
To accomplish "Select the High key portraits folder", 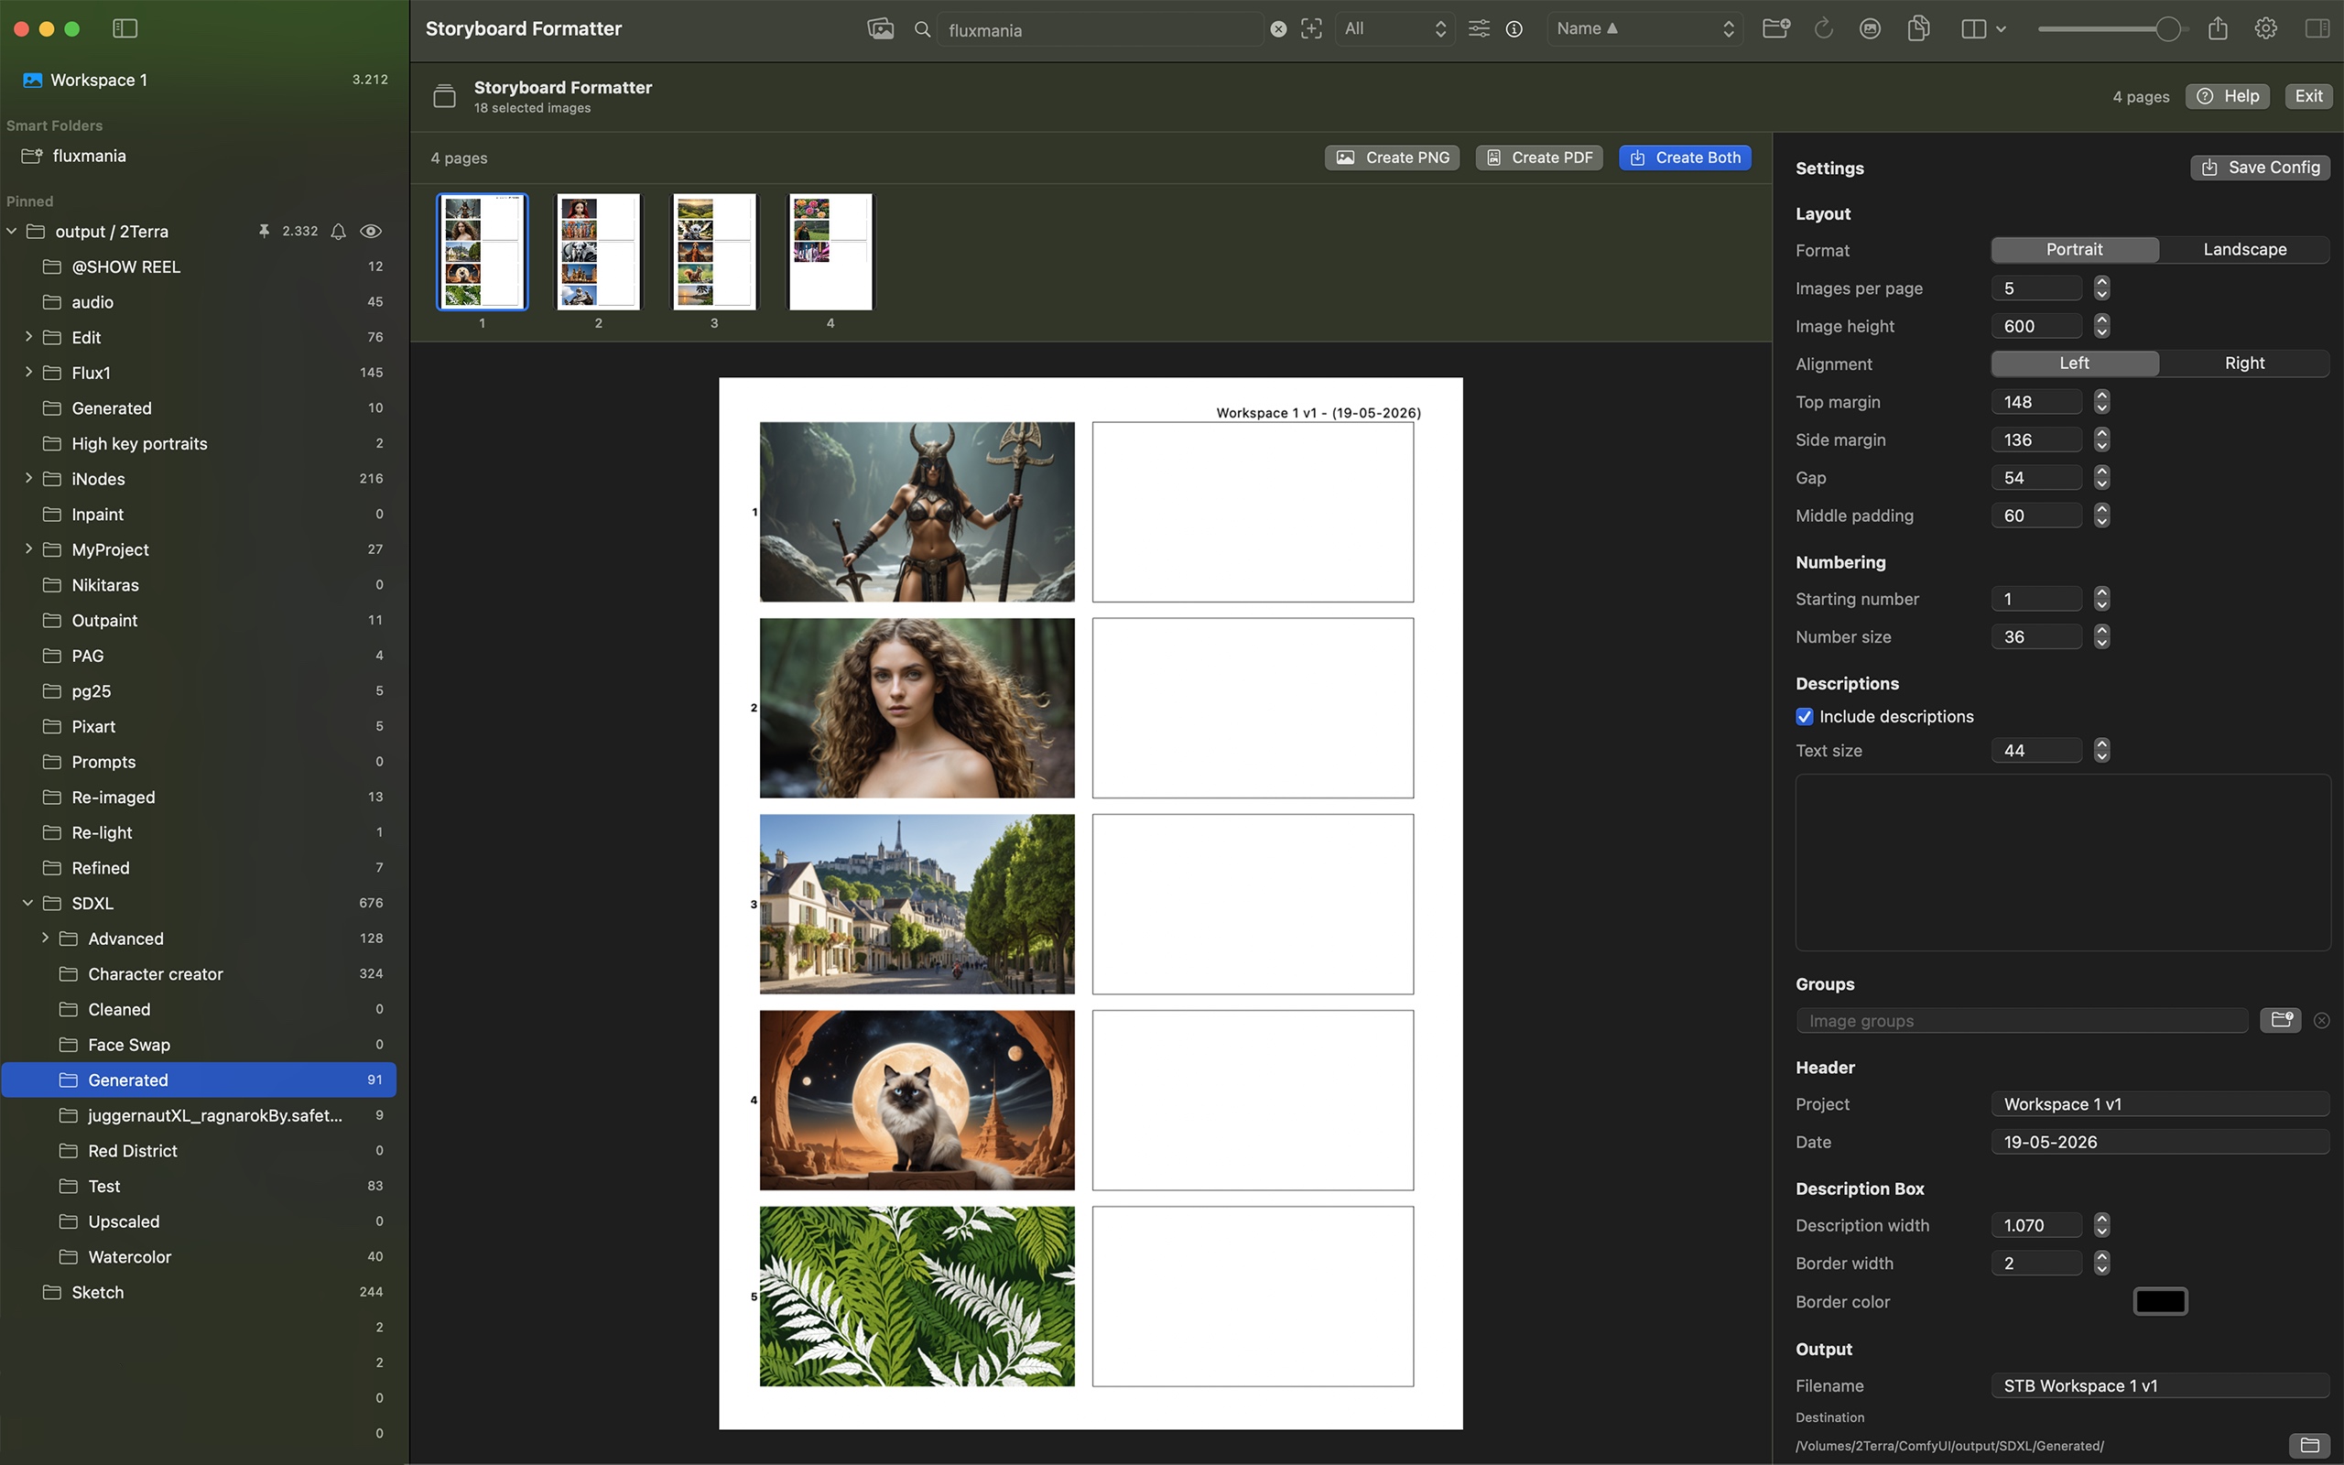I will [x=199, y=444].
